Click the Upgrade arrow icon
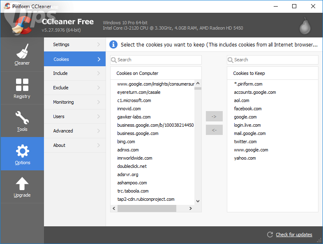Viewport: 323px width, 244px height. [x=22, y=184]
